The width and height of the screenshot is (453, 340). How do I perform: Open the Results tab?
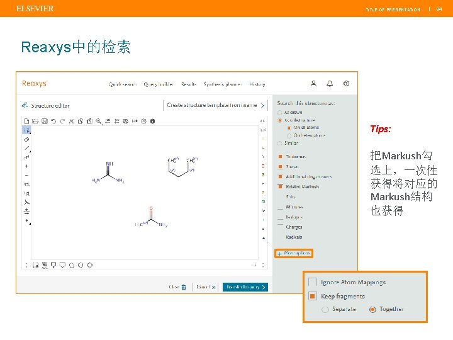(x=189, y=84)
